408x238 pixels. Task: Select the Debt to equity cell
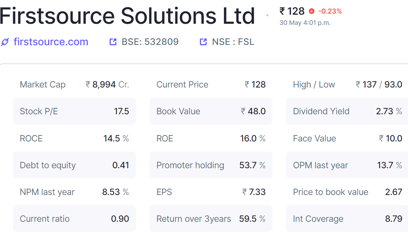pos(74,165)
